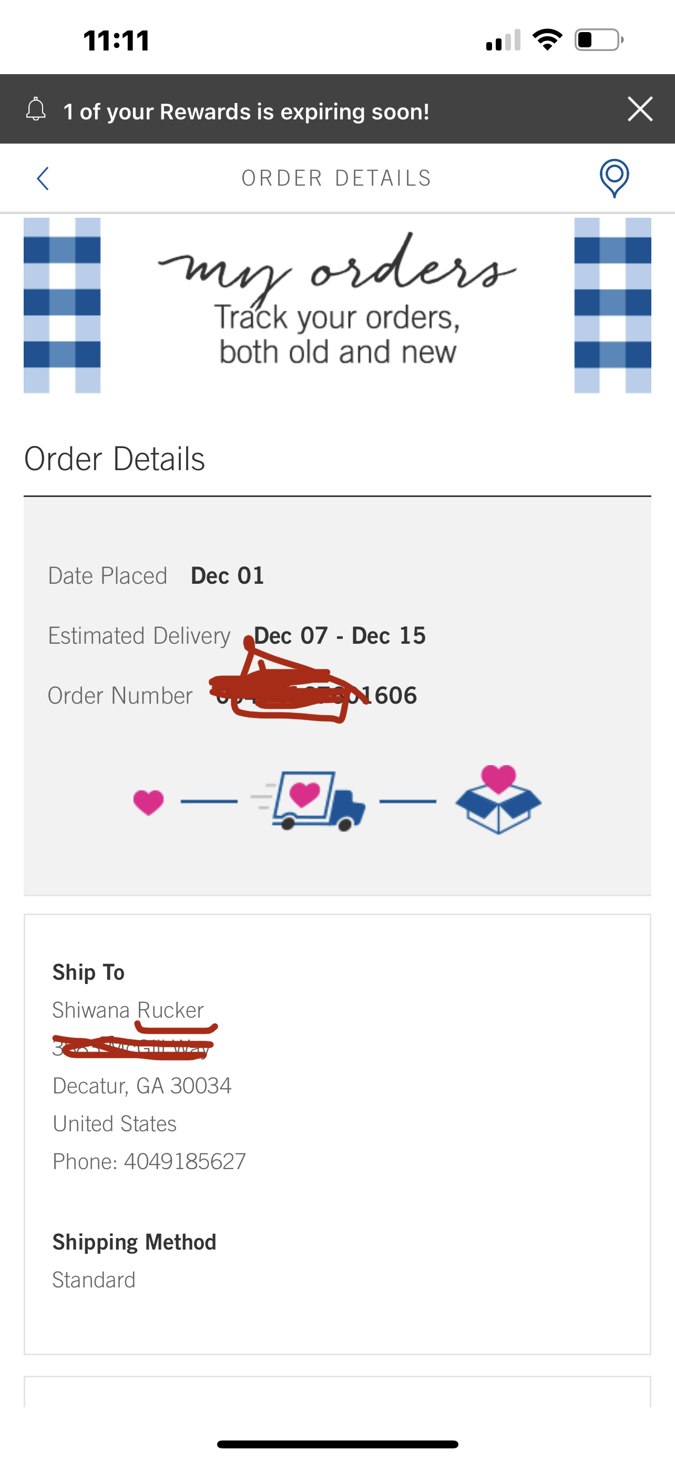Image resolution: width=675 pixels, height=1461 pixels.
Task: Click the delivery truck shipping status icon
Action: (310, 801)
